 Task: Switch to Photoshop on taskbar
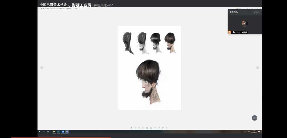click(x=58, y=132)
